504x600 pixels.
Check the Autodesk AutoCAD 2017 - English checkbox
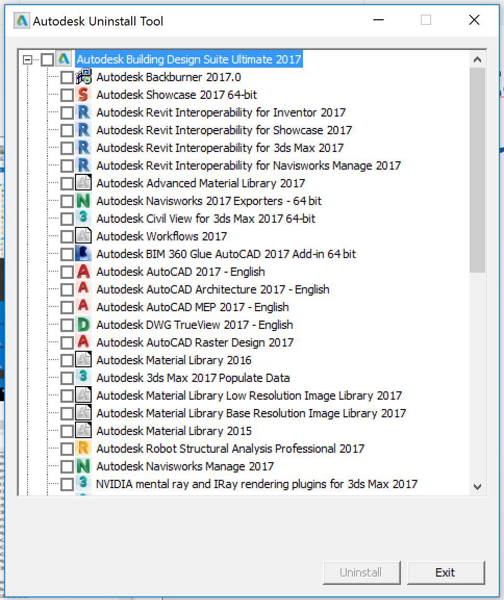[x=67, y=271]
